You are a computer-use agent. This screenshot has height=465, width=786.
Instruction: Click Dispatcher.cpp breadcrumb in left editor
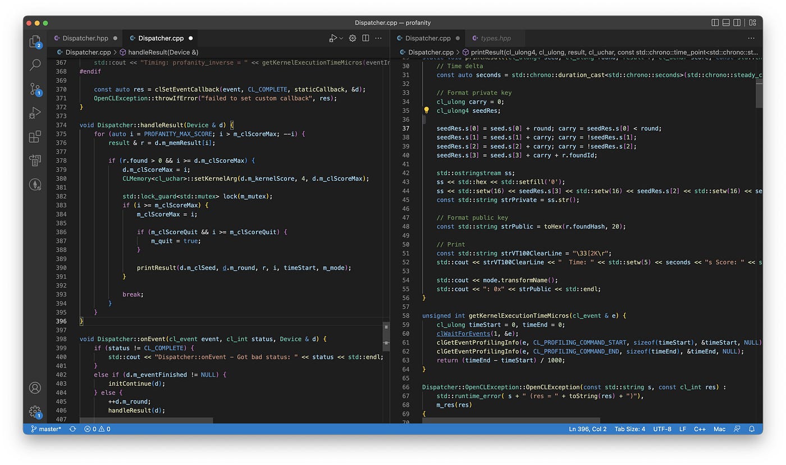coord(83,52)
